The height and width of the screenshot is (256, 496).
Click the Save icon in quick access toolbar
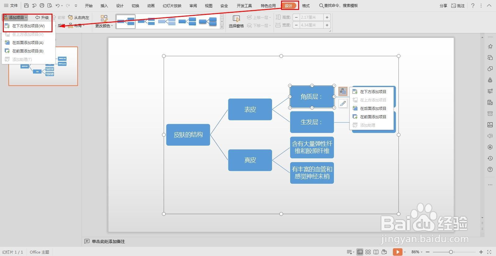coord(26,6)
